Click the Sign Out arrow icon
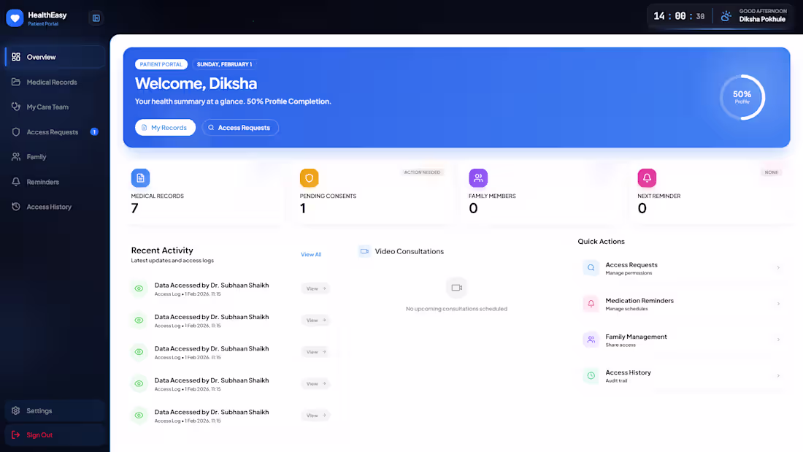 (x=16, y=434)
